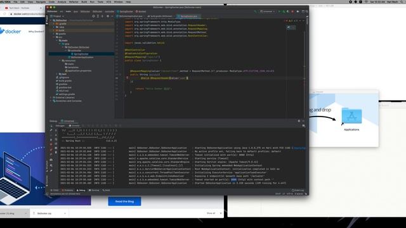Screen dimensions: 406x228
Task: Click the green Run button in toolbar
Action: click(x=279, y=11)
